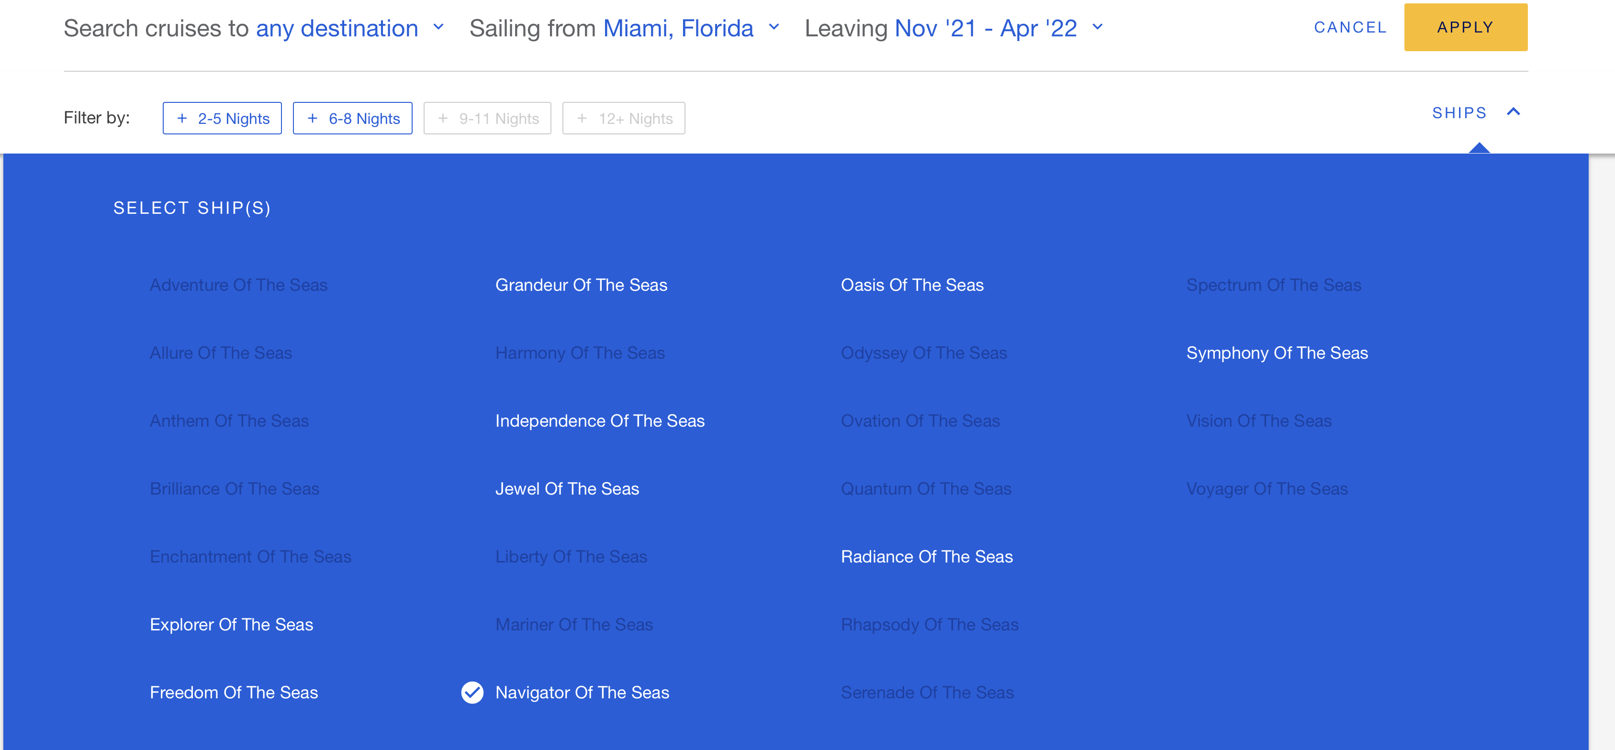This screenshot has height=750, width=1615.
Task: Open the Sailing from port dropdown arrow
Action: pos(774,27)
